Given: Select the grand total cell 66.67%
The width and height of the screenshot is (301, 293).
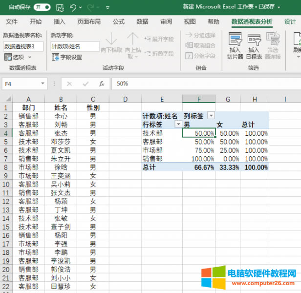Looking at the screenshot, I should tap(198, 167).
